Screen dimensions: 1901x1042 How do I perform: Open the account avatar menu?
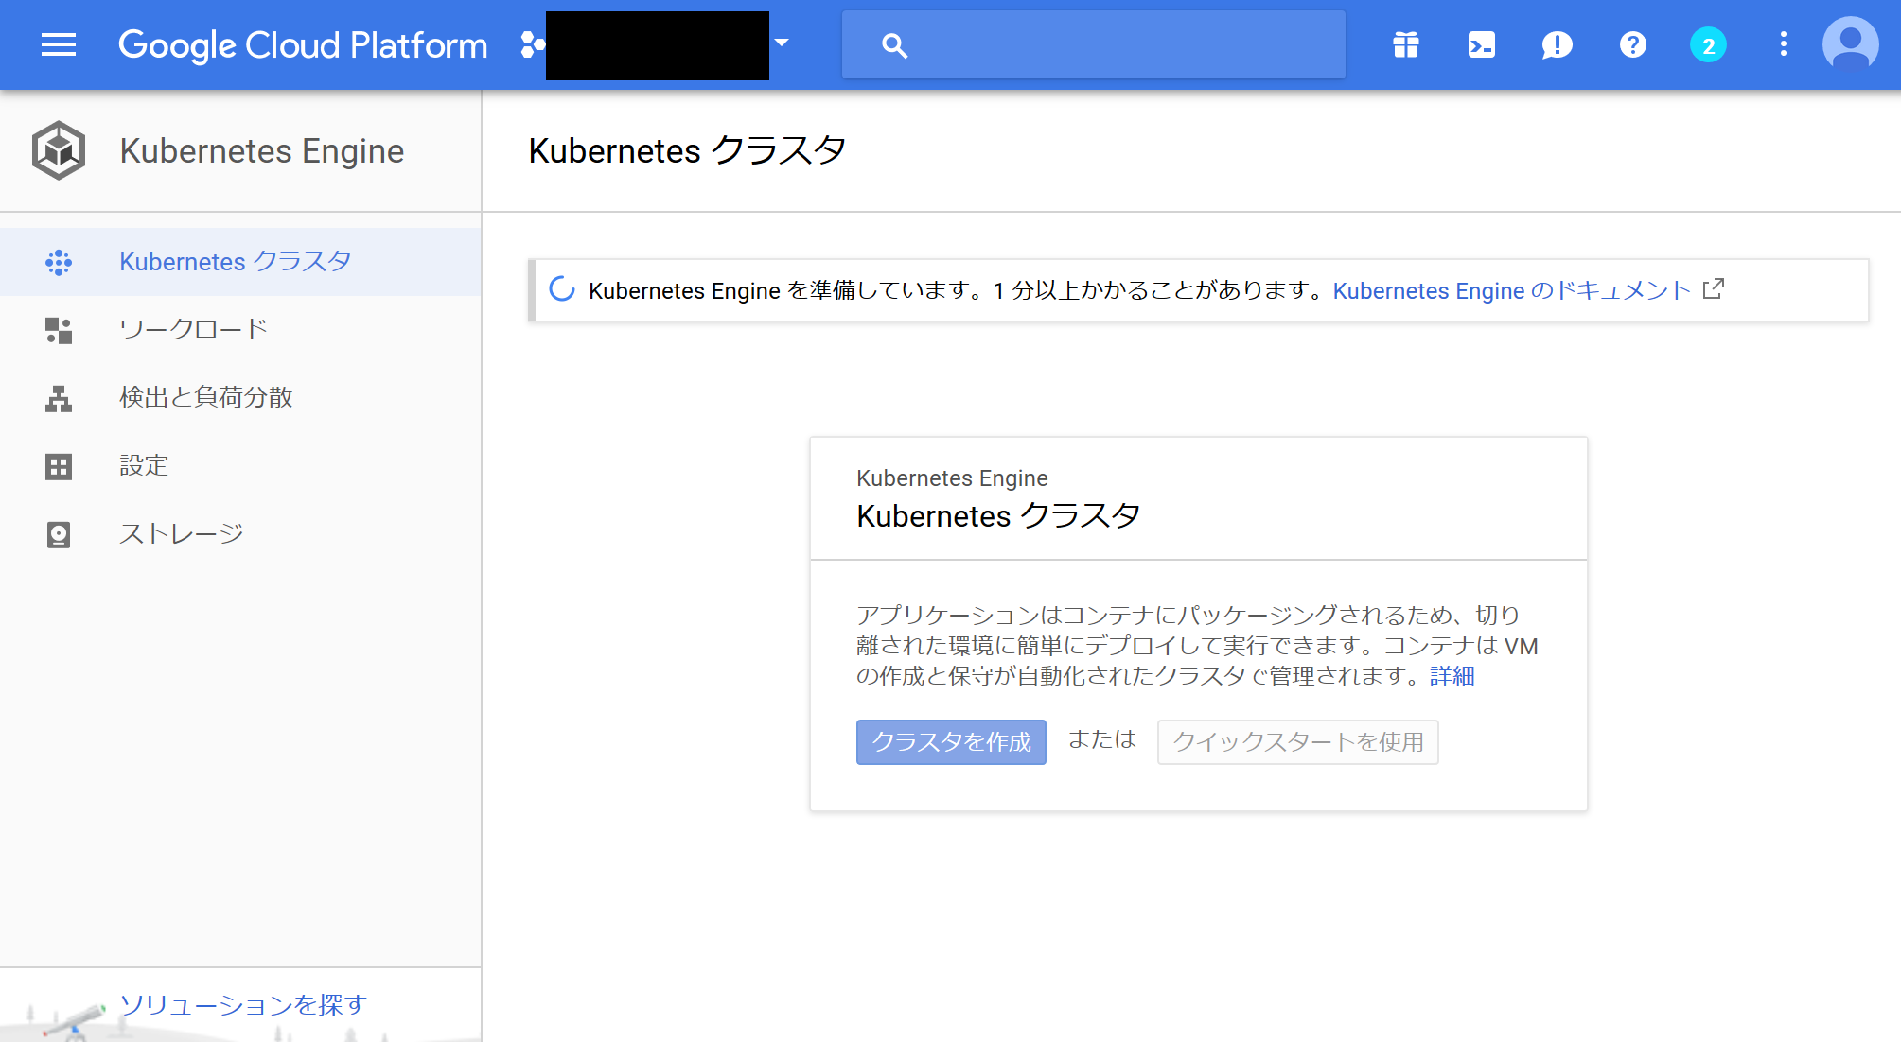[x=1850, y=43]
